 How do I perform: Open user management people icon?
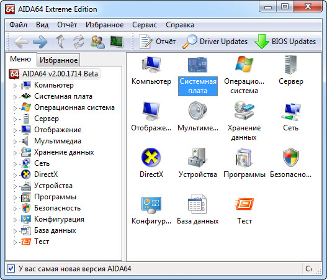click(97, 42)
